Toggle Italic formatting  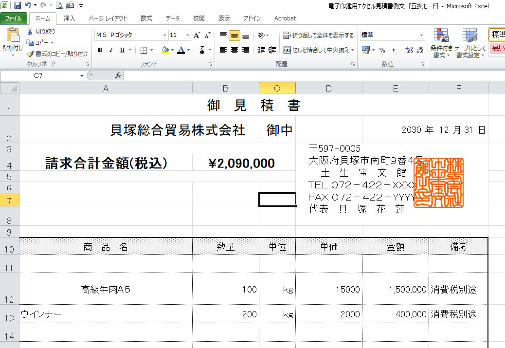point(111,50)
